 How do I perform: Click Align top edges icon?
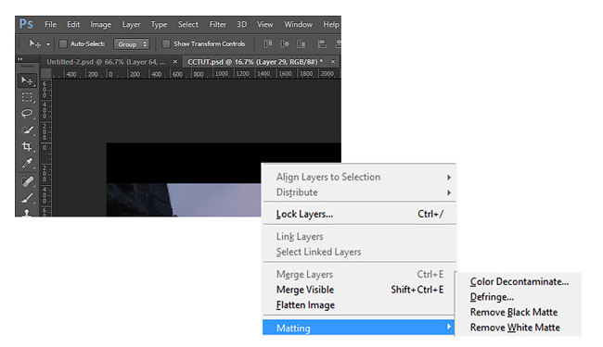(x=268, y=44)
